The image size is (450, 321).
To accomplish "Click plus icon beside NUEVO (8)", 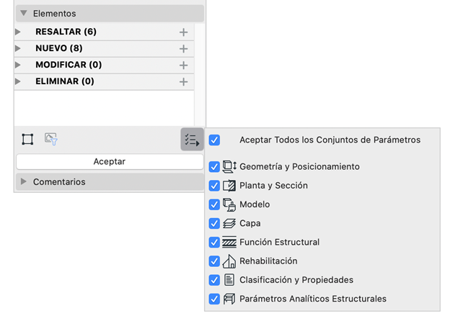I will pyautogui.click(x=183, y=49).
